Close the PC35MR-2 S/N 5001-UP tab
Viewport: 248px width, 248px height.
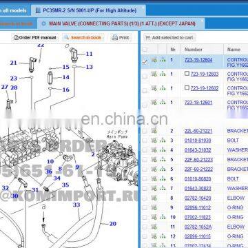tap(143, 8)
